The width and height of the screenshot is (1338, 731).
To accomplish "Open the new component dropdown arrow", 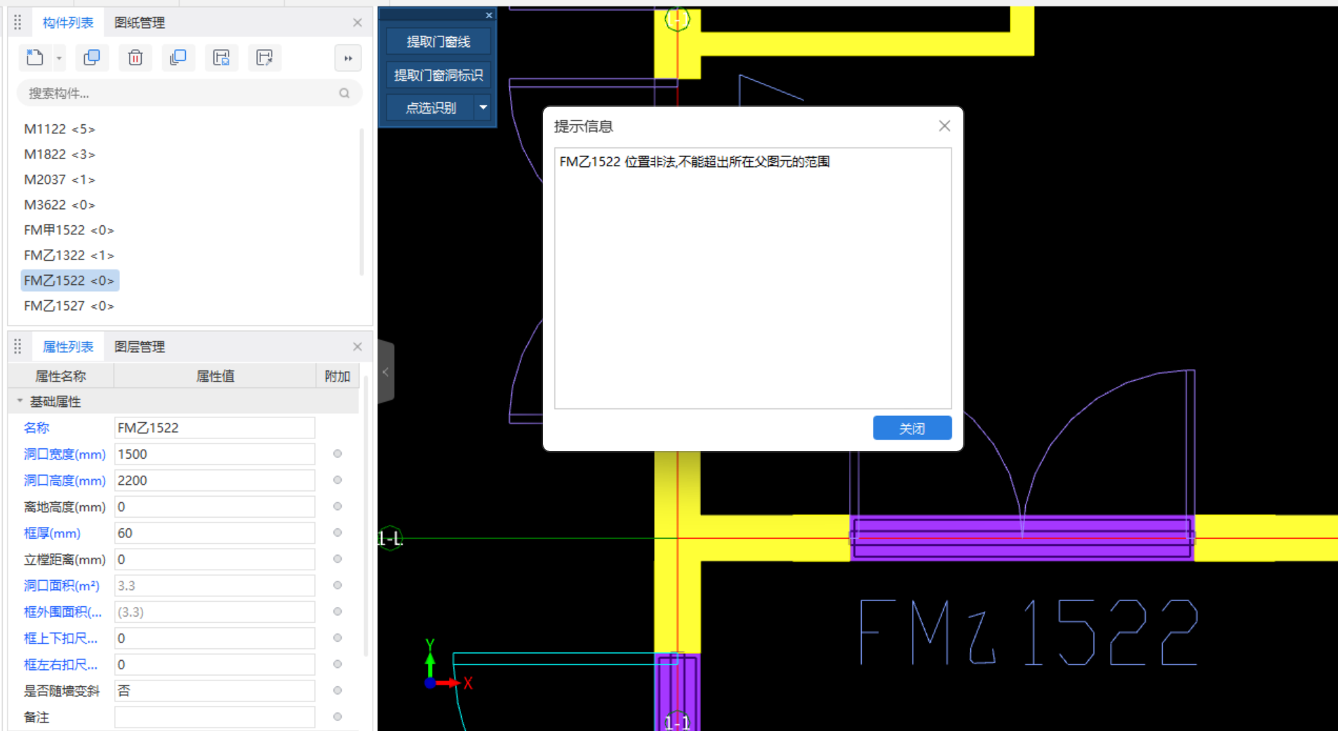I will [59, 58].
